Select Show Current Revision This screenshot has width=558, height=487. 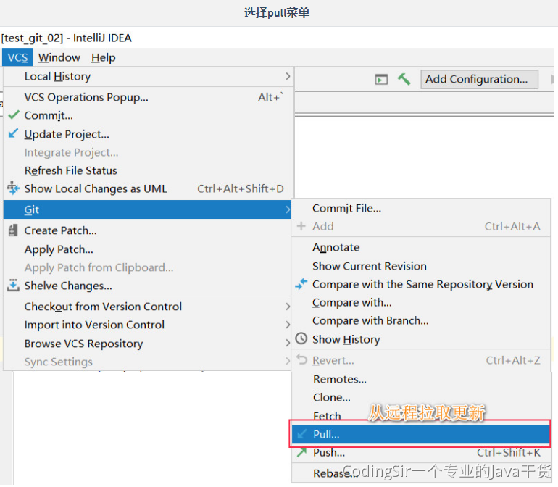421,266
